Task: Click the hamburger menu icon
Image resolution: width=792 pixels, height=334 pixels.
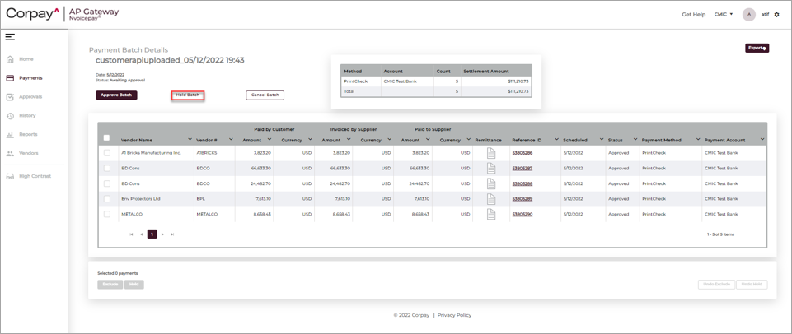Action: (10, 37)
